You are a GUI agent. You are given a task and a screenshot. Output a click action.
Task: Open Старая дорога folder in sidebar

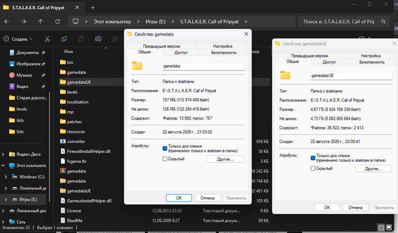(x=27, y=98)
